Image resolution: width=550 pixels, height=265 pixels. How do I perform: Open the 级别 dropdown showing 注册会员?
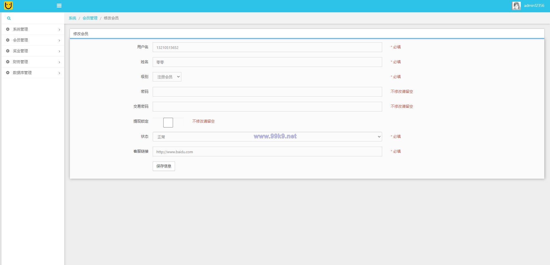[167, 77]
